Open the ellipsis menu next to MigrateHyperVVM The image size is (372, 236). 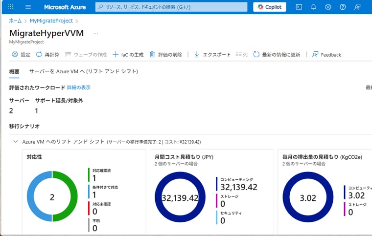(95, 33)
